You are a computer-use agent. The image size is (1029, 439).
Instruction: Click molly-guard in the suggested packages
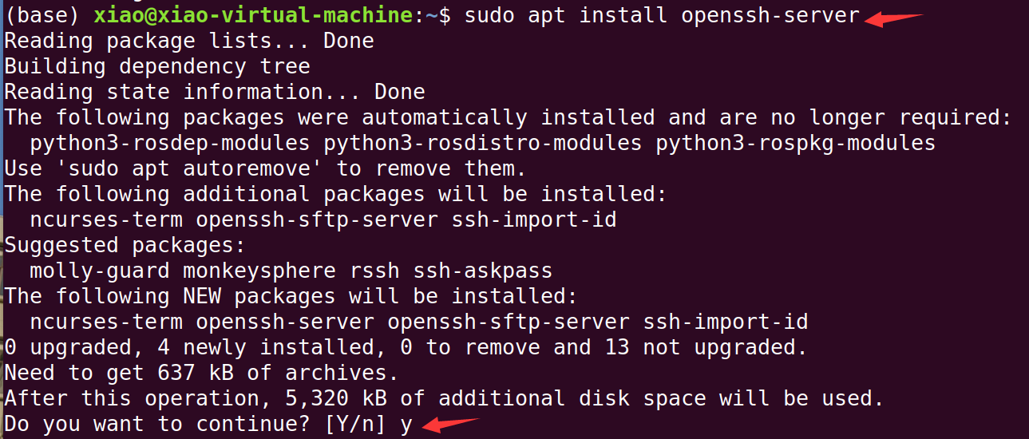pyautogui.click(x=100, y=271)
